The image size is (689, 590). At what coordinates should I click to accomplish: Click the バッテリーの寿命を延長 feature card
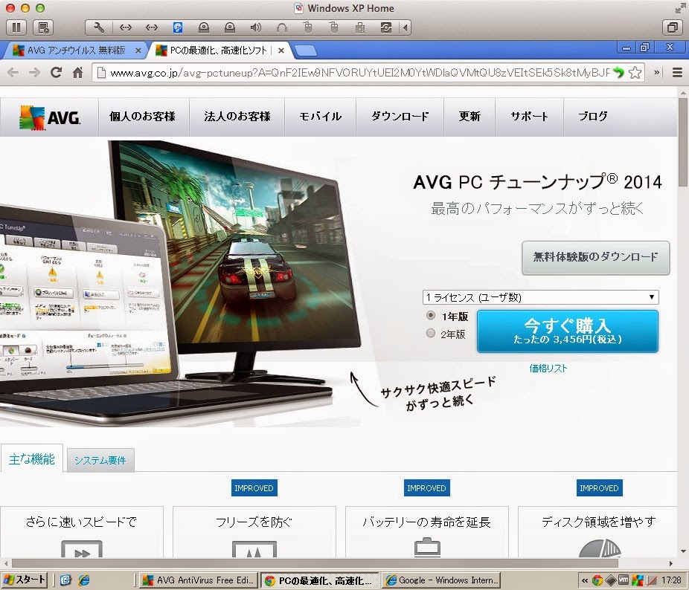click(426, 532)
